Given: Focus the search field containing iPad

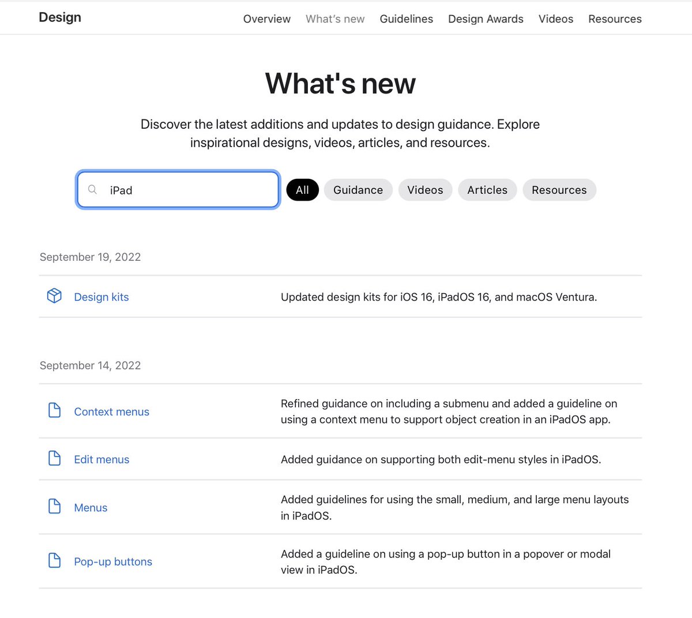Looking at the screenshot, I should click(x=178, y=190).
